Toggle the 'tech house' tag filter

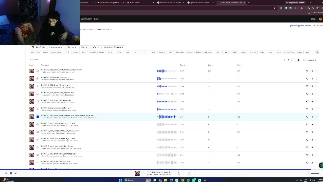pos(35,52)
